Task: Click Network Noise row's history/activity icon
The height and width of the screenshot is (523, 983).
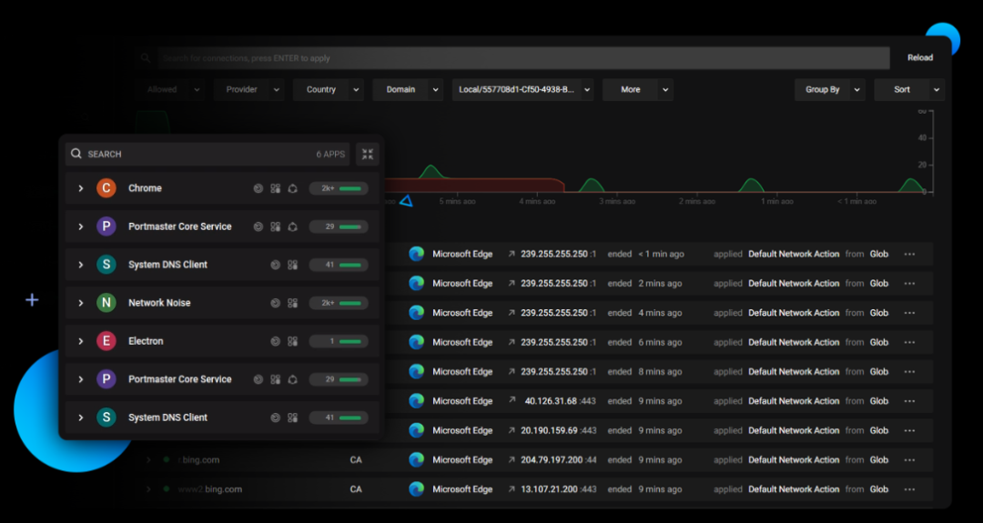Action: (275, 303)
